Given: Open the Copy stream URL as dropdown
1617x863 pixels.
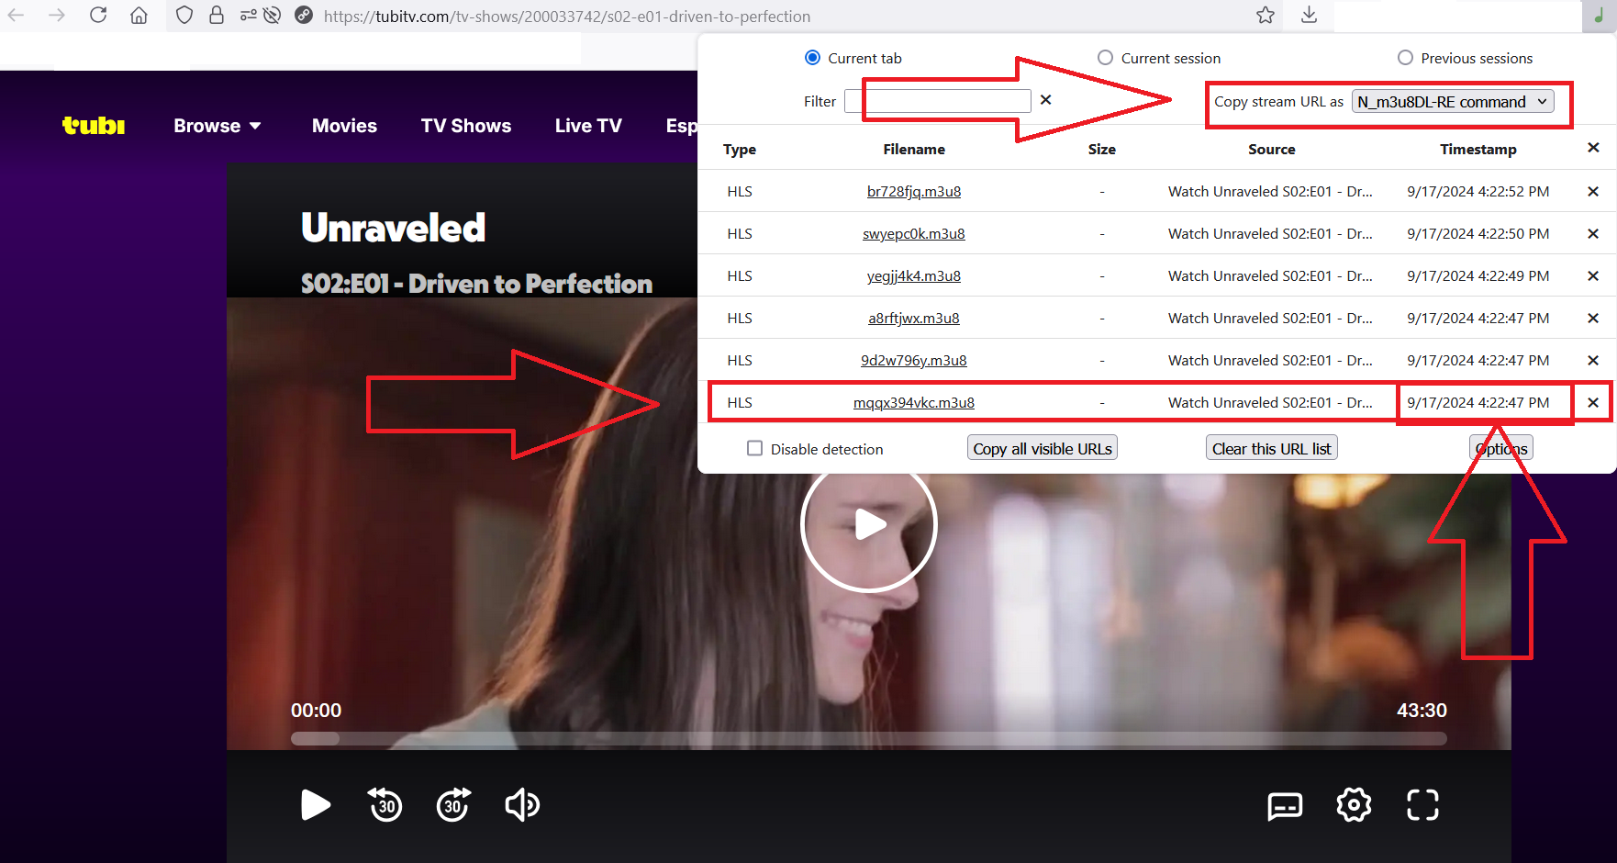Looking at the screenshot, I should coord(1453,102).
